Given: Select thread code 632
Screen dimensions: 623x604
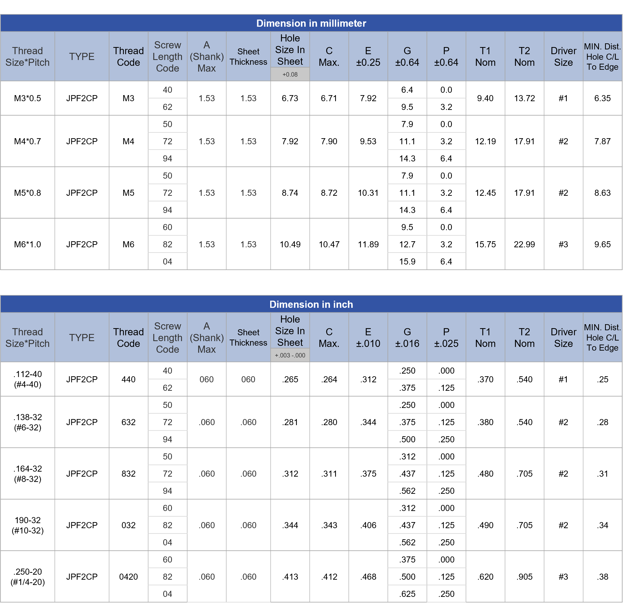Looking at the screenshot, I should point(128,422).
